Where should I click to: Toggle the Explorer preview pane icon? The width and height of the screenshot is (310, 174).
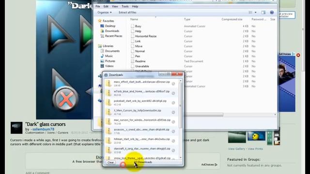point(263,13)
